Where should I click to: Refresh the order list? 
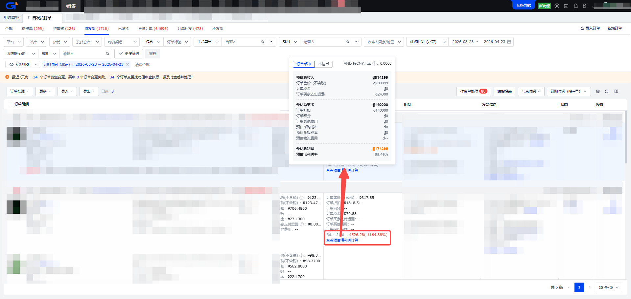(x=607, y=91)
